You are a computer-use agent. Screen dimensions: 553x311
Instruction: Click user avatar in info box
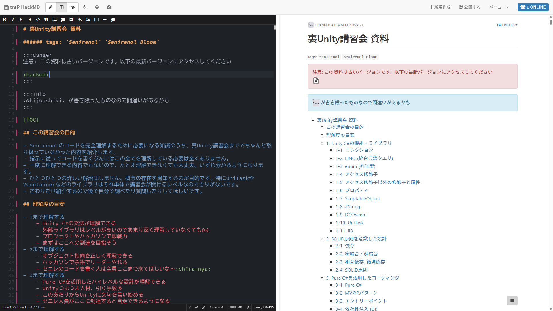point(316,103)
